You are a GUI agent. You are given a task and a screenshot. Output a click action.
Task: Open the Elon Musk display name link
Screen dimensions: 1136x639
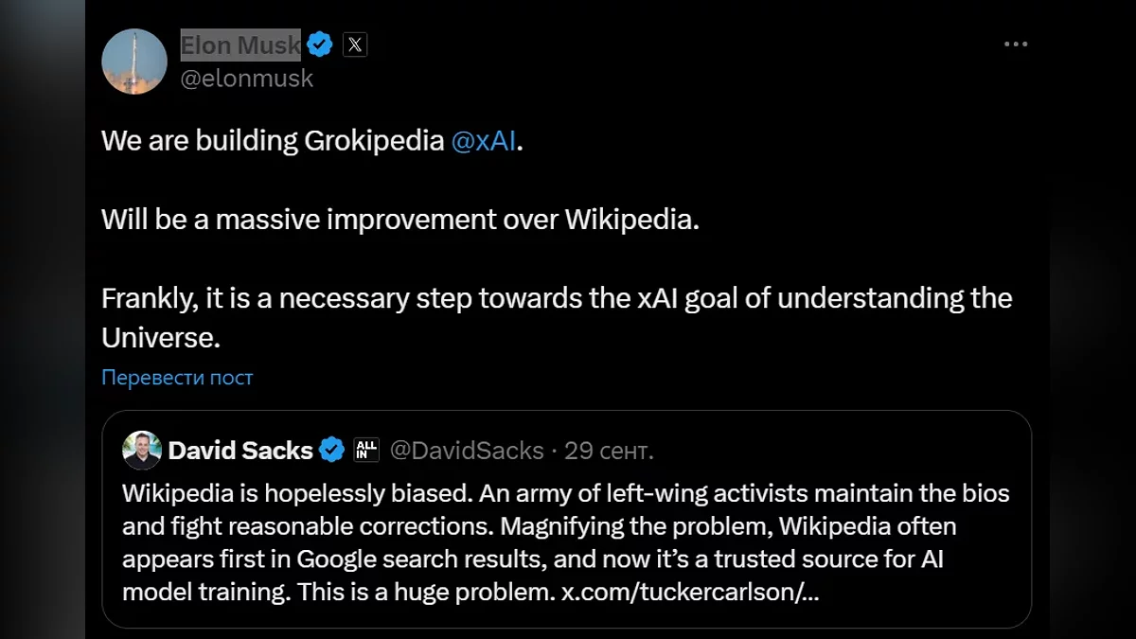[240, 44]
